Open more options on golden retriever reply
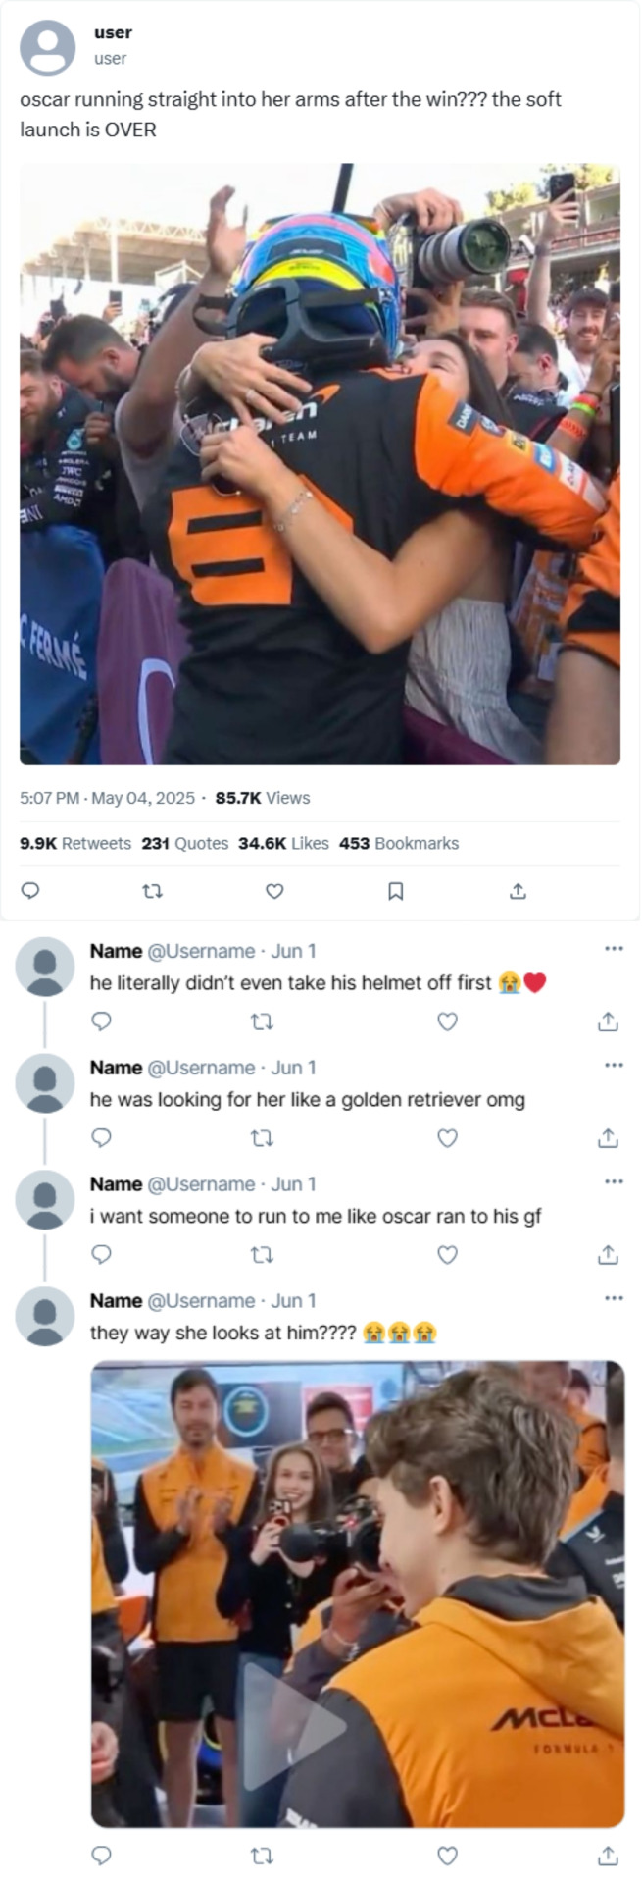 (x=614, y=1065)
